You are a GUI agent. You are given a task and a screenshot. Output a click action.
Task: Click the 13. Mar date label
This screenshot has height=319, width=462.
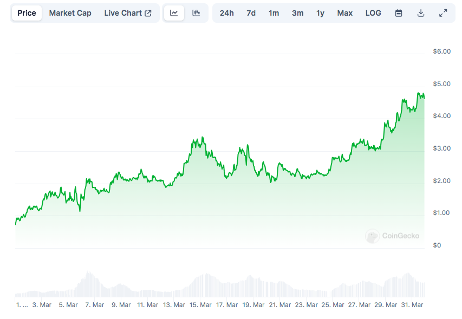point(174,305)
